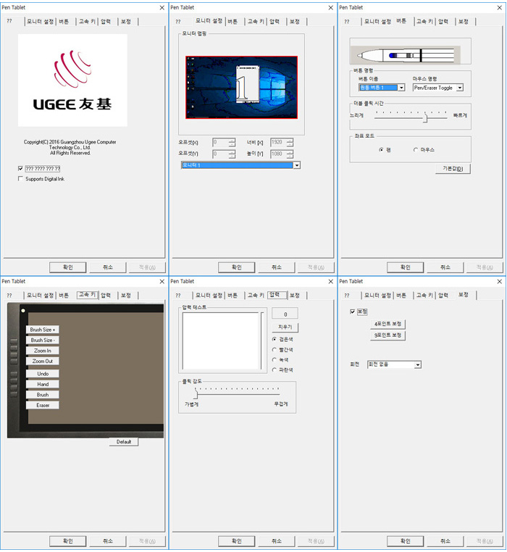This screenshot has width=507, height=552.
Task: Close the calibration Pen Tablet window
Action: 499,282
